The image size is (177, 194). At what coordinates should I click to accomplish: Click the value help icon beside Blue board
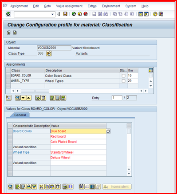[108, 131]
